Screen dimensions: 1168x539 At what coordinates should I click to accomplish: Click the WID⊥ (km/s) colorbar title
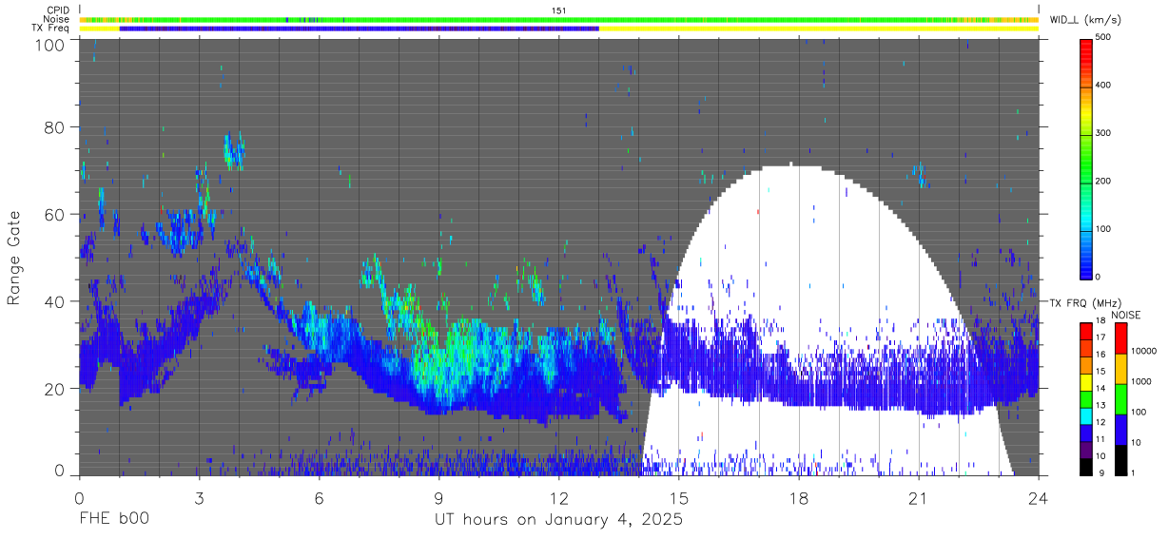(x=1087, y=19)
